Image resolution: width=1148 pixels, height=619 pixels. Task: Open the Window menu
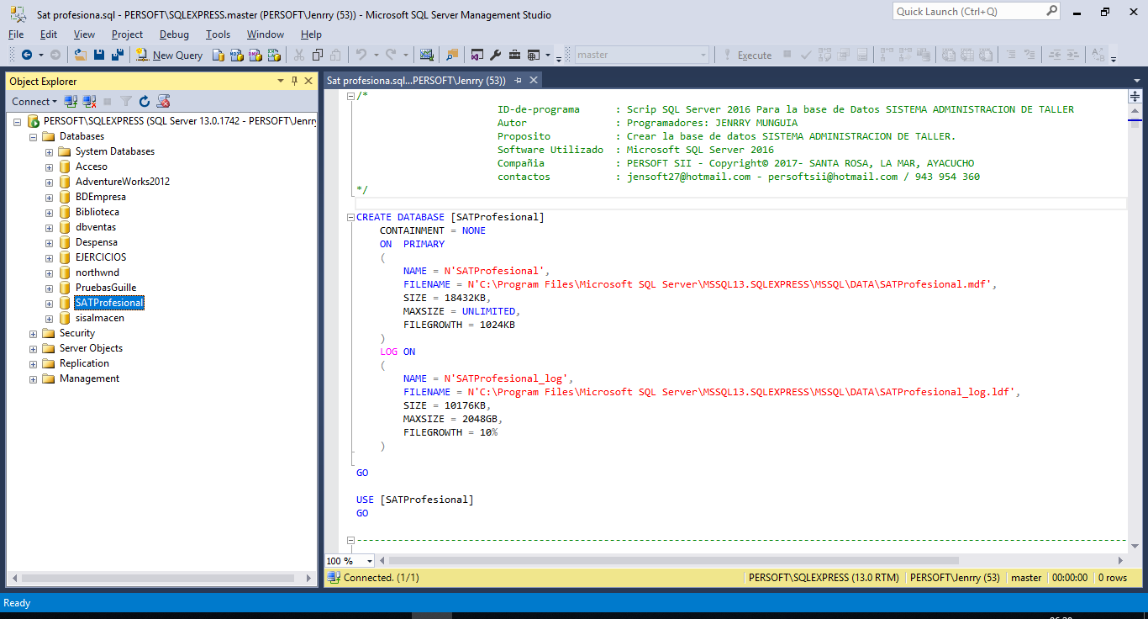[265, 34]
